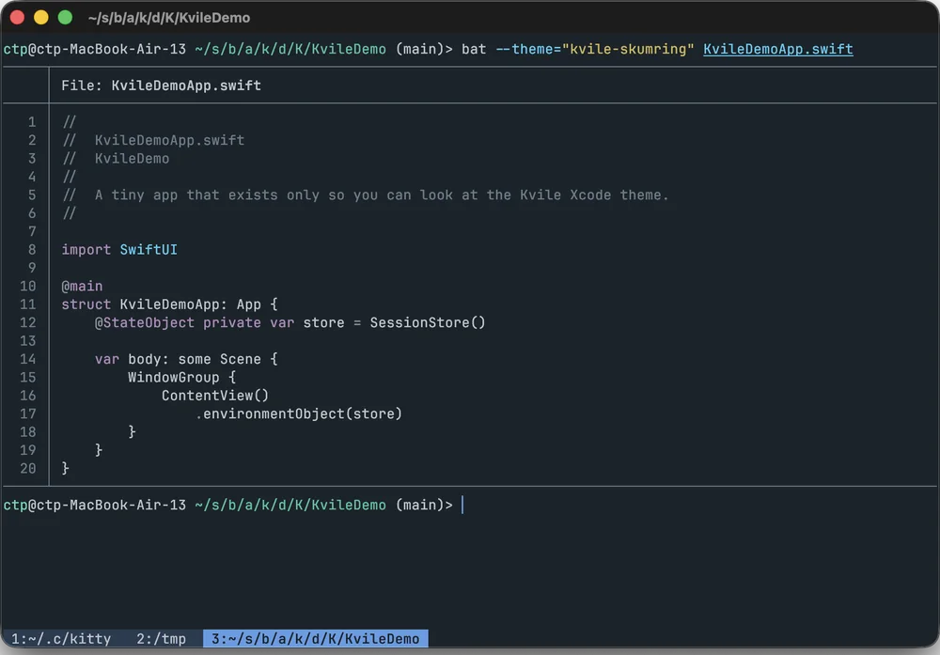This screenshot has width=940, height=655.
Task: Click the "@StateObject" property wrapper
Action: [x=145, y=323]
